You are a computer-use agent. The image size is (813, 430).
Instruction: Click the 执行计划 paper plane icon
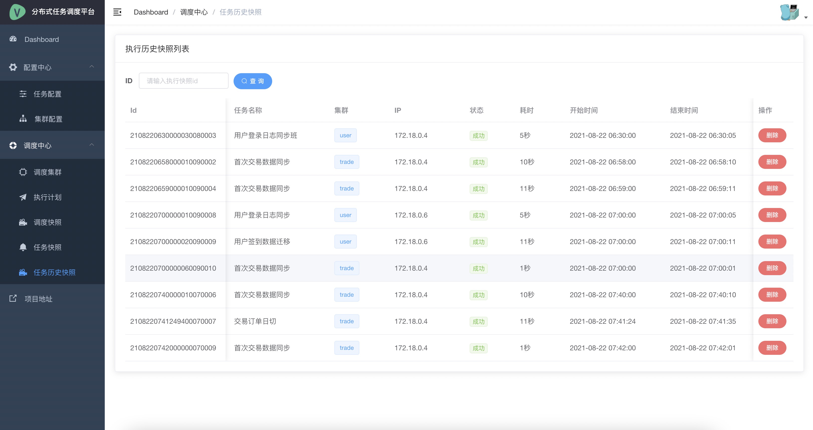23,197
